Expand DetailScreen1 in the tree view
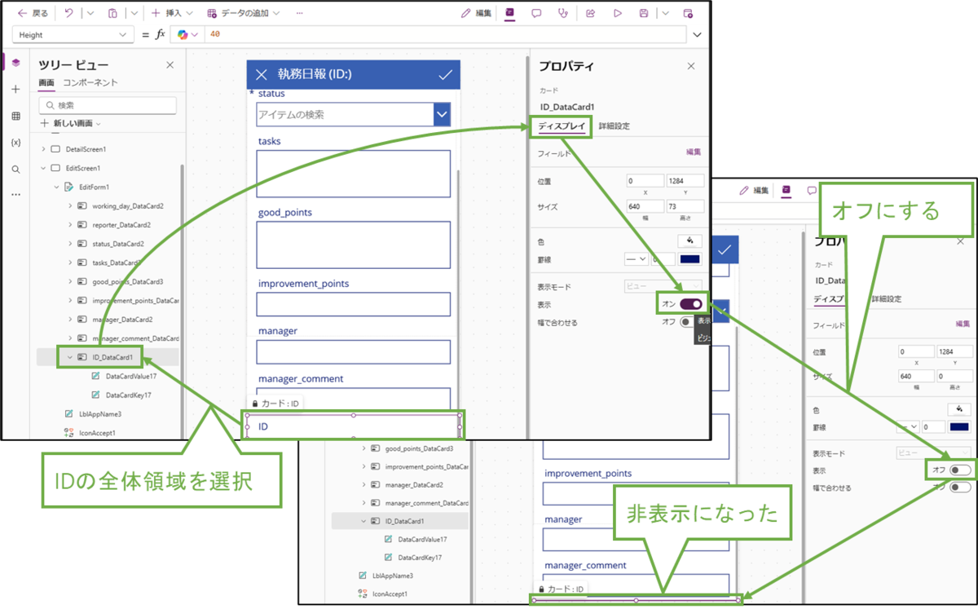Image resolution: width=978 pixels, height=609 pixels. coord(44,149)
